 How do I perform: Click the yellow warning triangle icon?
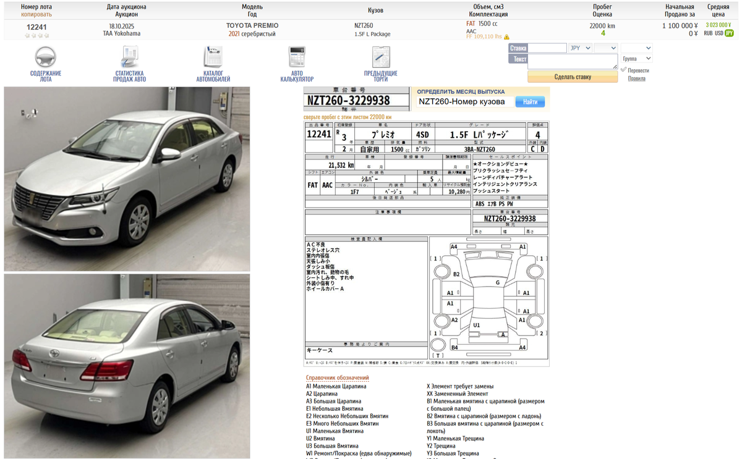pyautogui.click(x=507, y=37)
